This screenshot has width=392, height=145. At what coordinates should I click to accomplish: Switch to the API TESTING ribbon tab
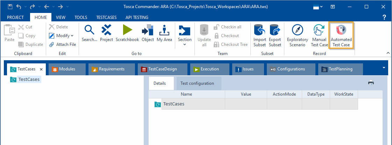pos(137,17)
